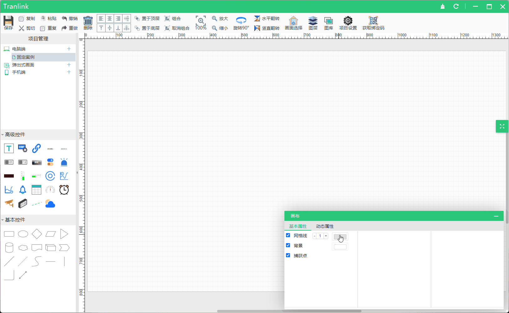This screenshot has height=313, width=509.
Task: Collapse the 基本控件 section
Action: tap(3, 220)
